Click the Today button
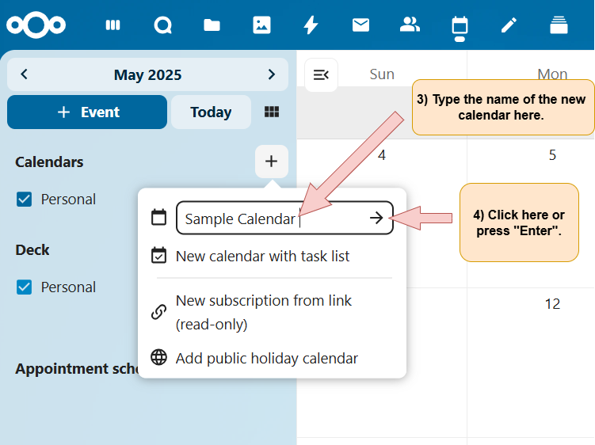595x445 pixels. pos(211,112)
